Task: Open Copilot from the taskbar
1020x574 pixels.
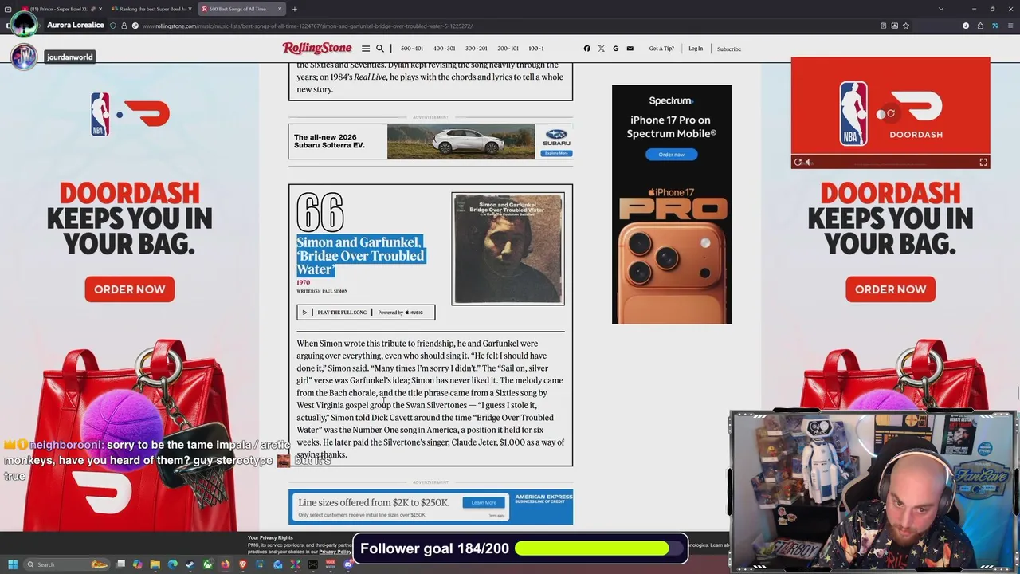Action: pyautogui.click(x=137, y=564)
